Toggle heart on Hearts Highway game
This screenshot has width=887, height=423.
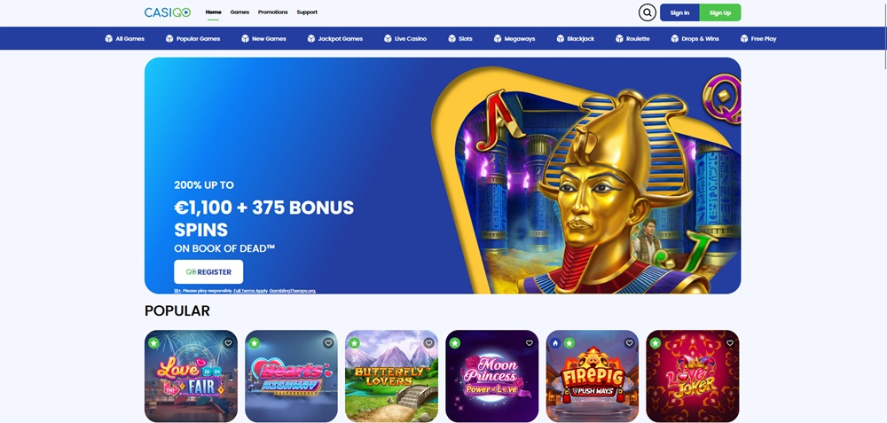point(328,342)
